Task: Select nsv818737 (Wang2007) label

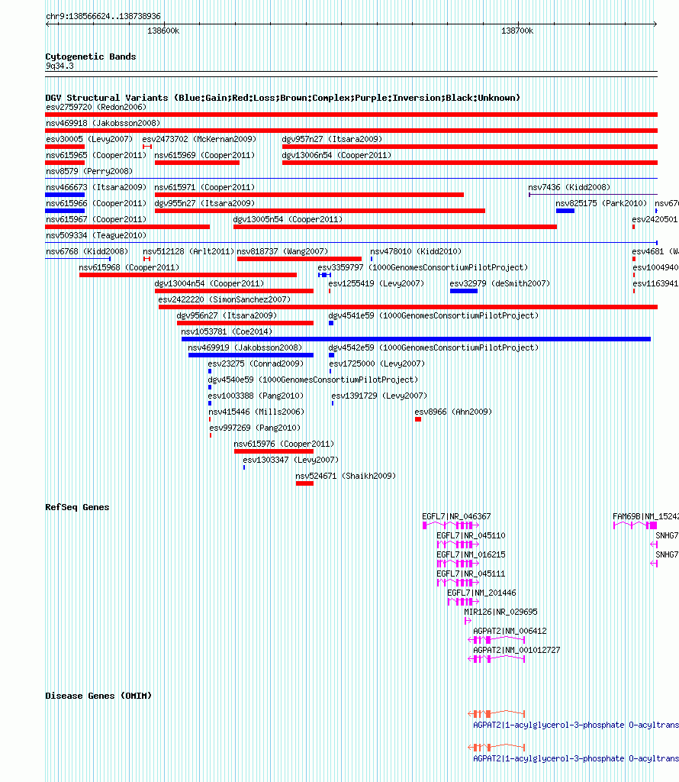Action: [x=282, y=251]
